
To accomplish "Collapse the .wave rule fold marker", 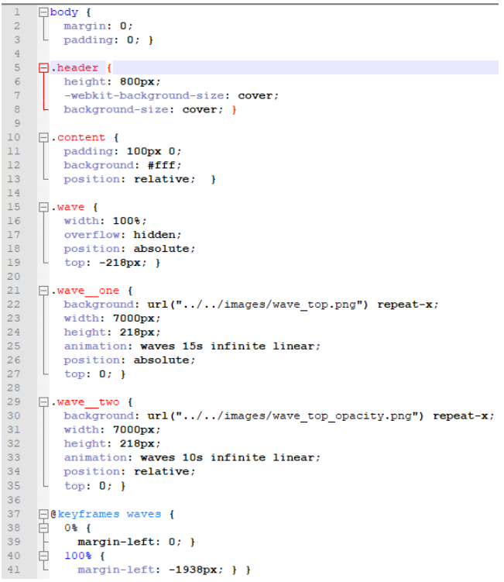I will pyautogui.click(x=43, y=207).
